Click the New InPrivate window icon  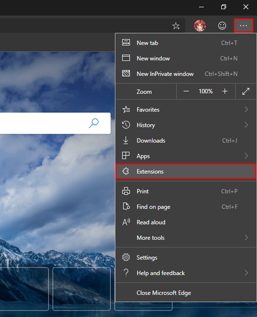click(126, 73)
